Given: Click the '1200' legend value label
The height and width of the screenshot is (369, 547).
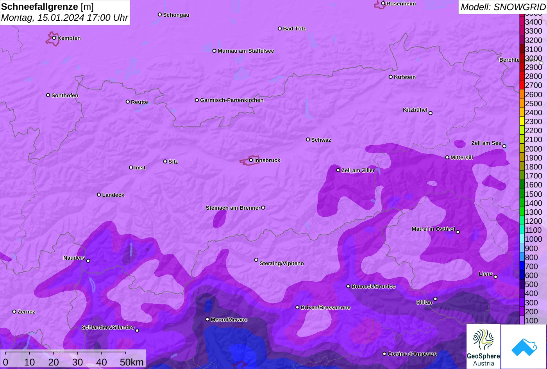Looking at the screenshot, I should 533,221.
